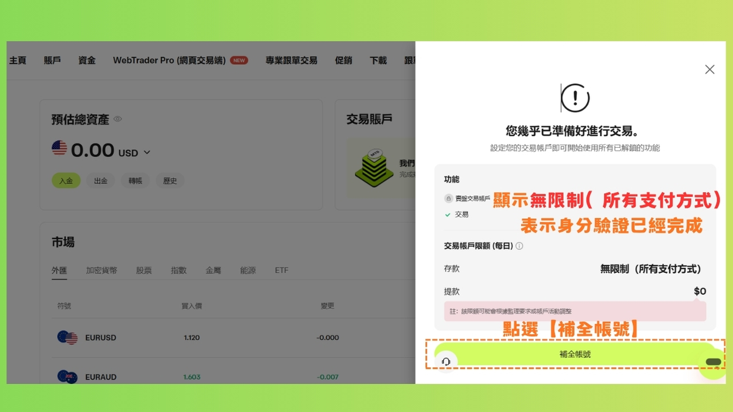Open the 下載 menu item
Viewport: 733px width, 412px height.
point(378,60)
